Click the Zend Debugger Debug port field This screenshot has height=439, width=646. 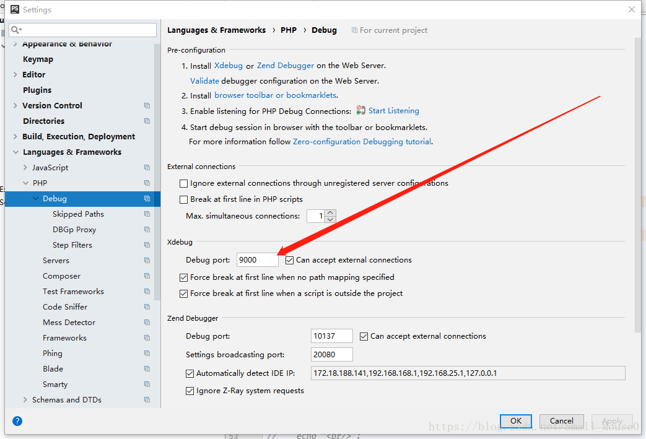(x=331, y=336)
